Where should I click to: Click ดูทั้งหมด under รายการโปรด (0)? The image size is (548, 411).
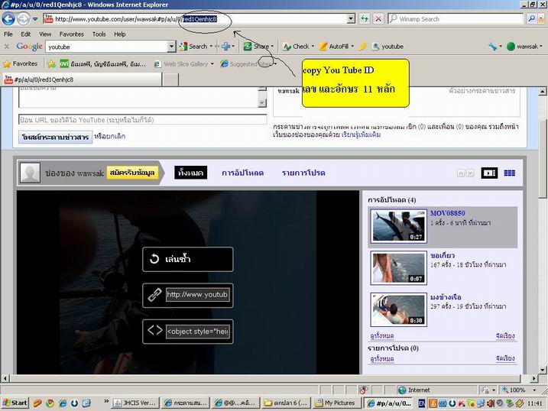[x=382, y=358]
